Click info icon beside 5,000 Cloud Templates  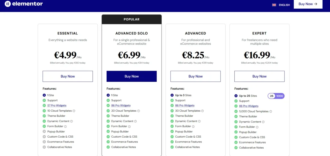pyautogui.click(x=271, y=112)
